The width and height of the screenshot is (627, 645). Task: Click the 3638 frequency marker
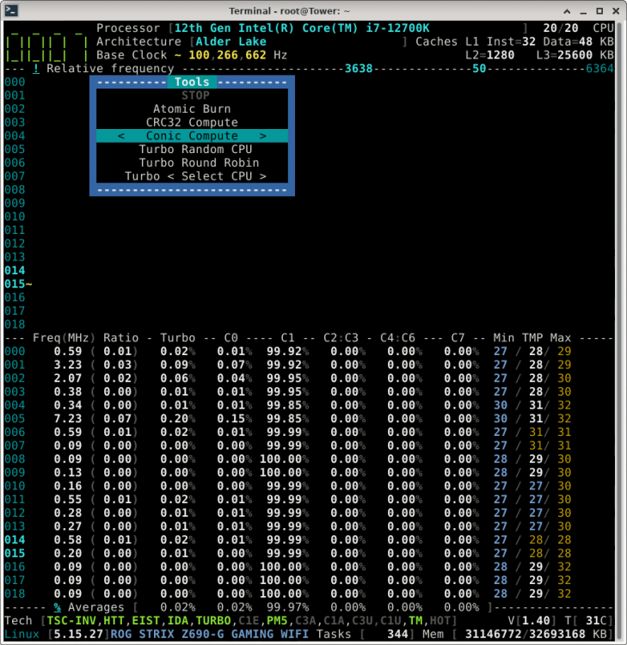(359, 69)
